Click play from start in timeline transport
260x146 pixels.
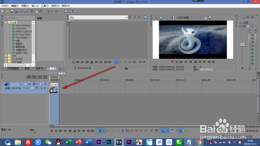point(61,131)
